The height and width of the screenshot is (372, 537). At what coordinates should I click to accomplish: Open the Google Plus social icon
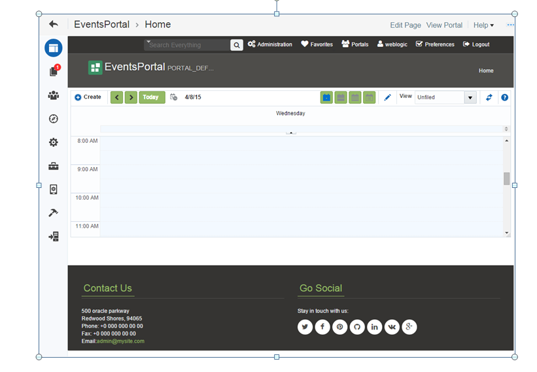(409, 327)
